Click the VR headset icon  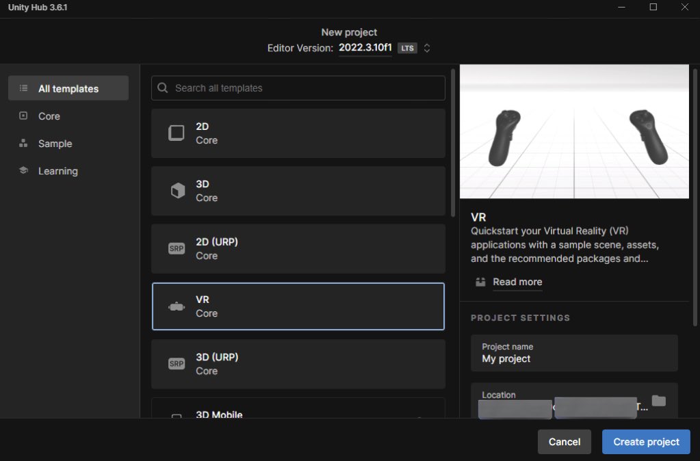click(177, 306)
